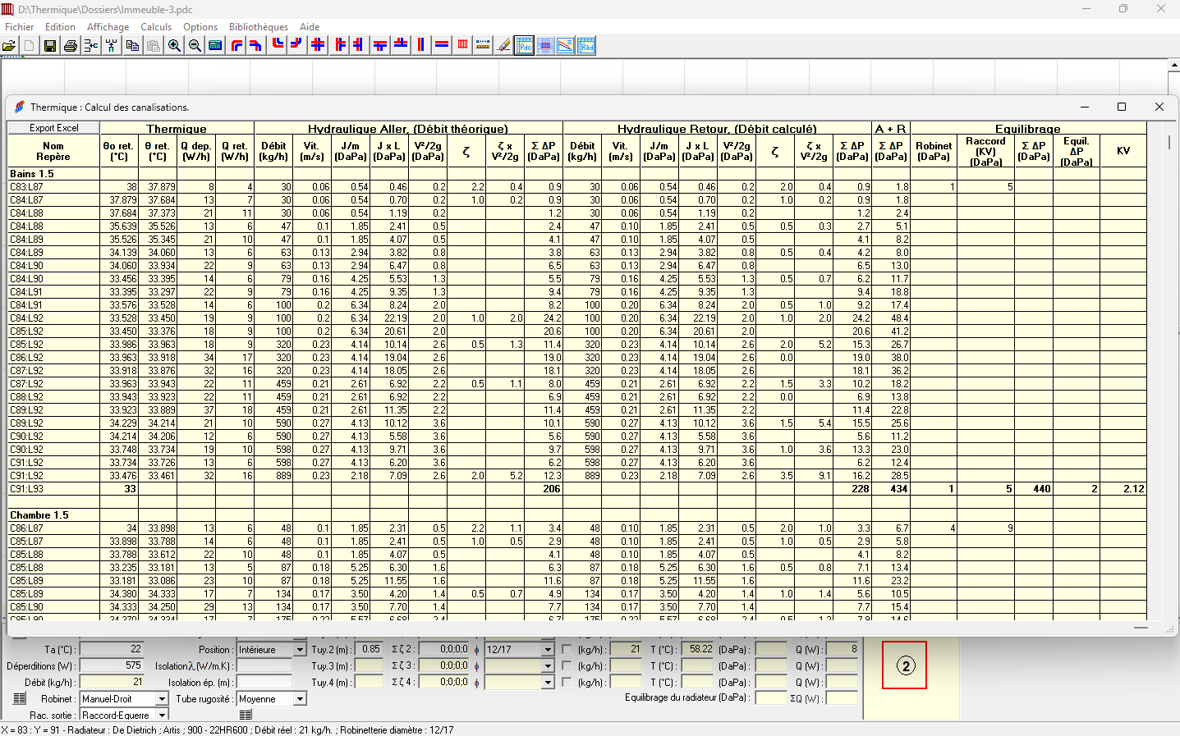Click the zoom in magnifier icon
1180x736 pixels.
[174, 46]
